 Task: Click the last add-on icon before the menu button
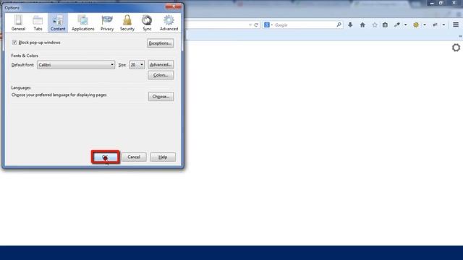[x=435, y=25]
